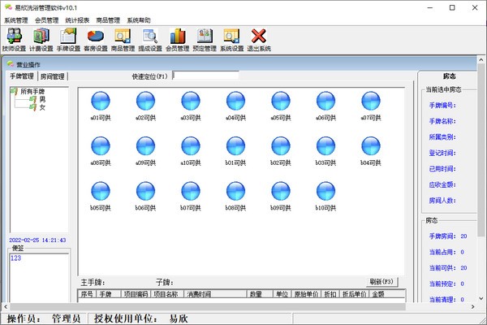Click 消费时间 column header

point(215,294)
